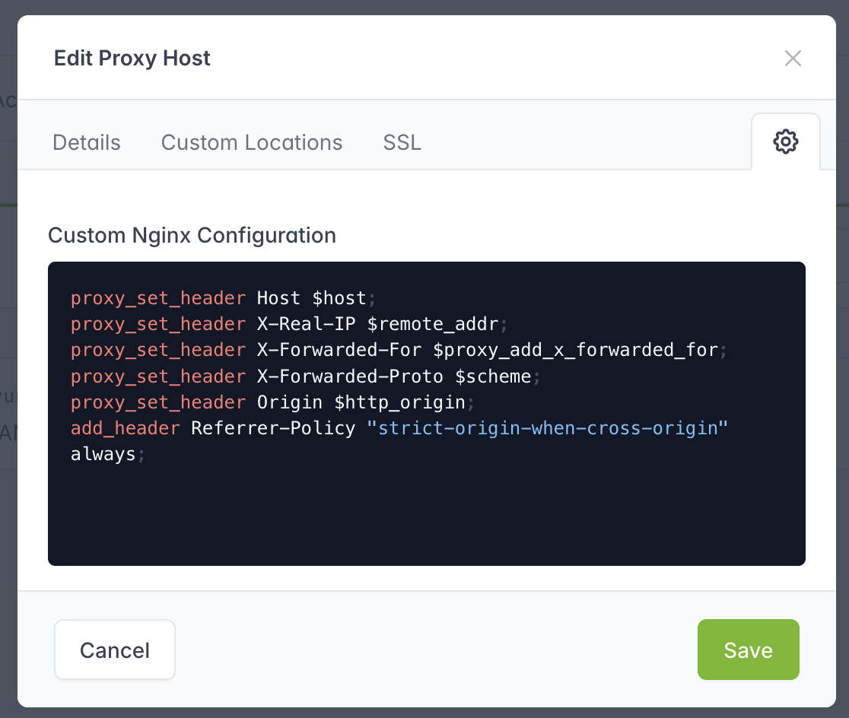The image size is (849, 718).
Task: Switch to the Details tab
Action: coord(87,142)
